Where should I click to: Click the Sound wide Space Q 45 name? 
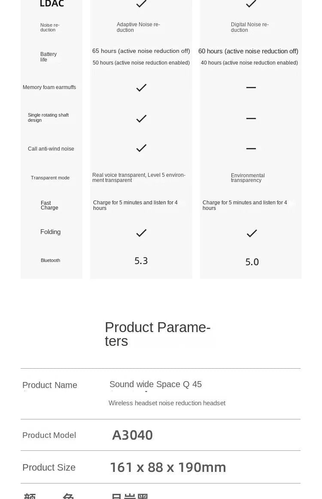[x=155, y=385]
